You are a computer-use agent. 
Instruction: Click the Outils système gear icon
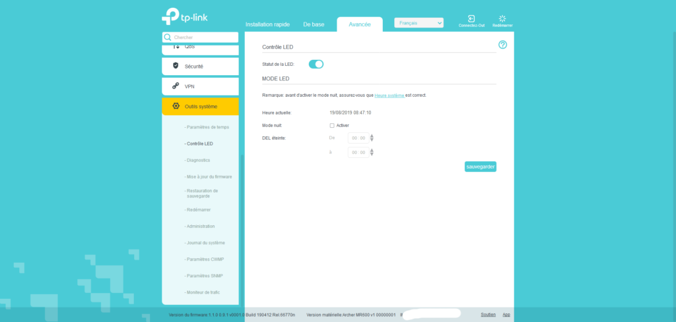(x=176, y=106)
